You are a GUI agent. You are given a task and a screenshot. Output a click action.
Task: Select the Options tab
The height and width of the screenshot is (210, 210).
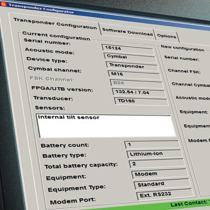click(166, 36)
